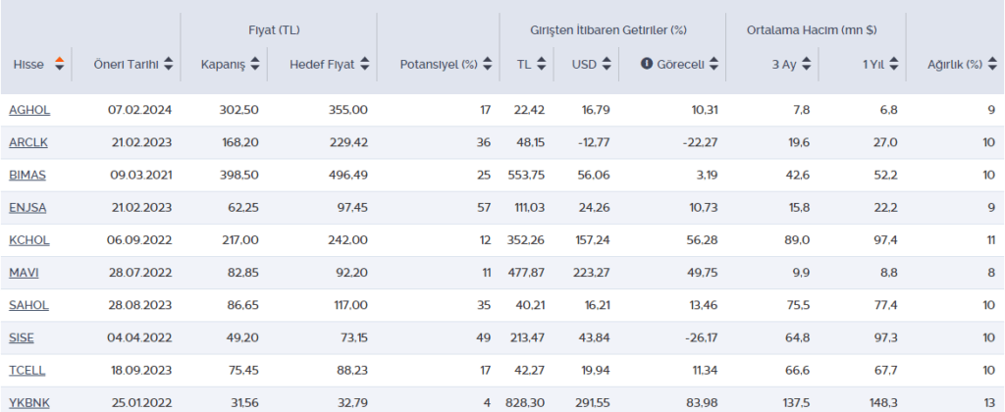
Task: Click MAVI USD return 223,27
Action: click(x=592, y=273)
